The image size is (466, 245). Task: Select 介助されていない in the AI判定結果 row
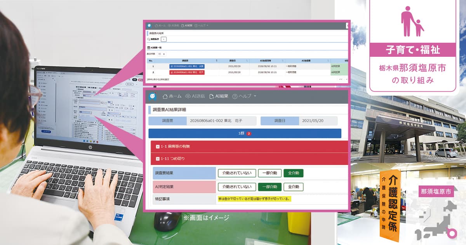tap(237, 187)
